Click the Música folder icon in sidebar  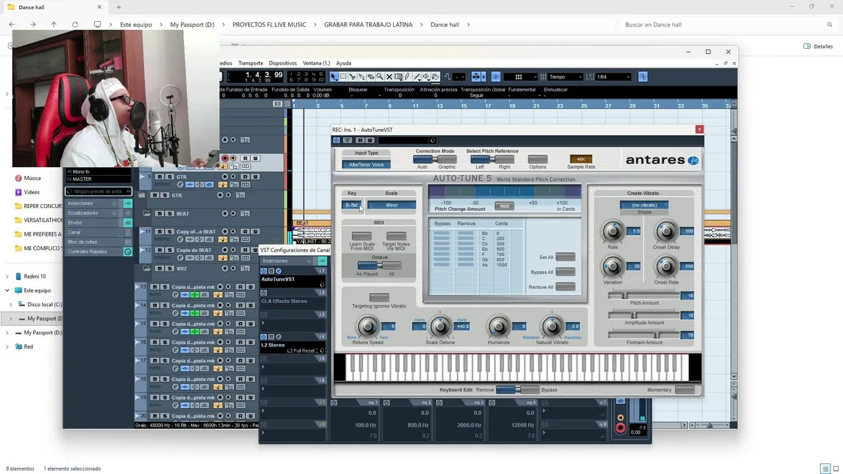coord(18,178)
